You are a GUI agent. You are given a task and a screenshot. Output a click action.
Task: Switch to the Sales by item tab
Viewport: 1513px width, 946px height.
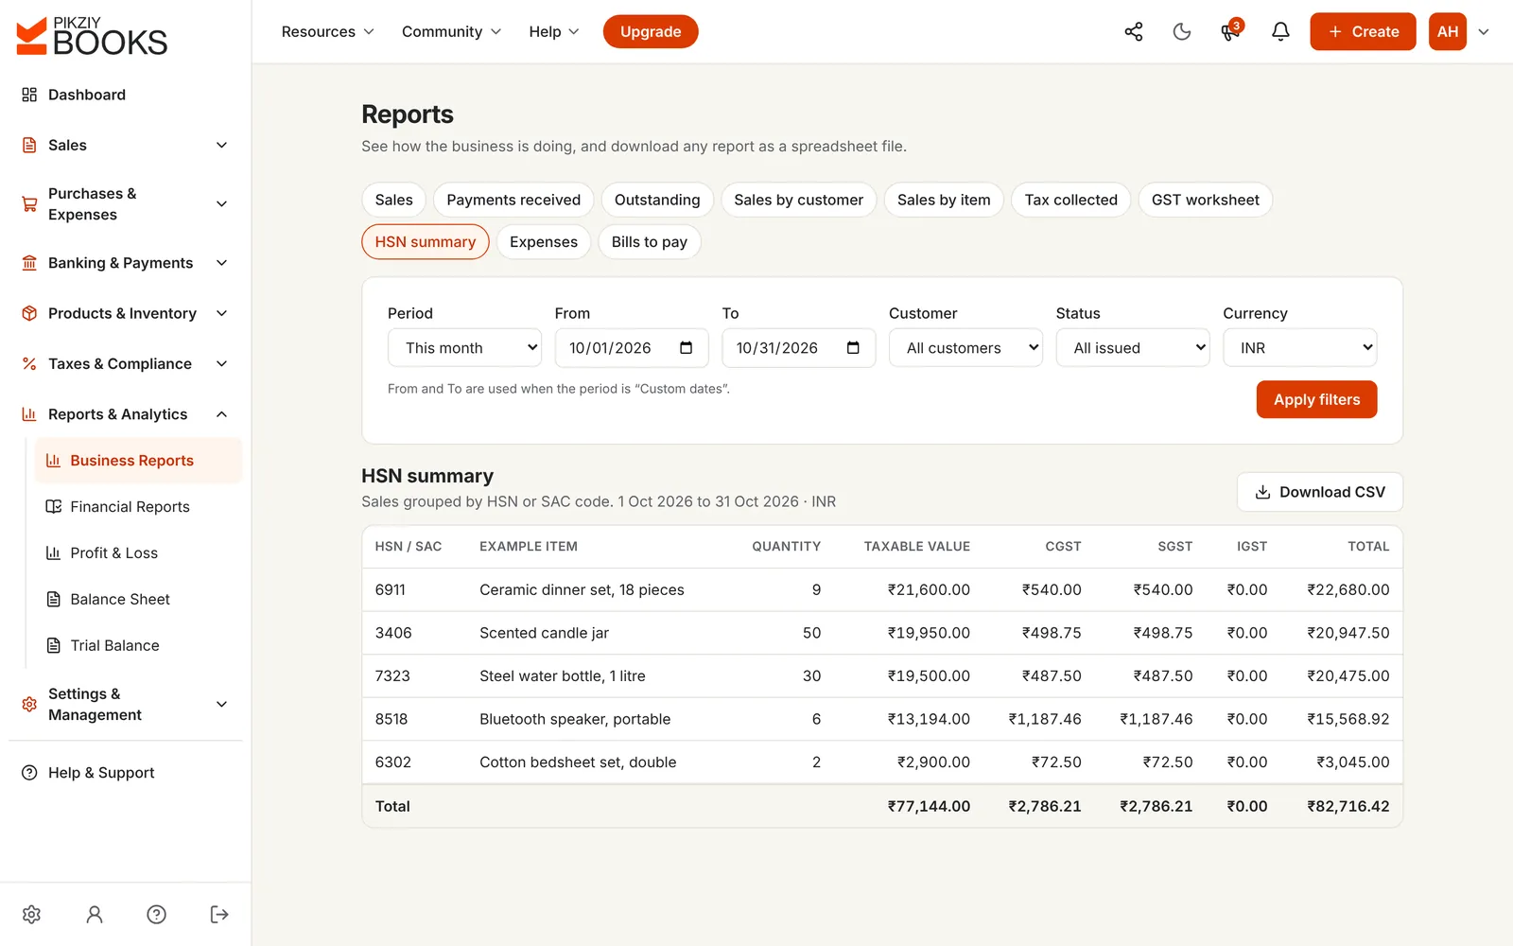(x=944, y=200)
